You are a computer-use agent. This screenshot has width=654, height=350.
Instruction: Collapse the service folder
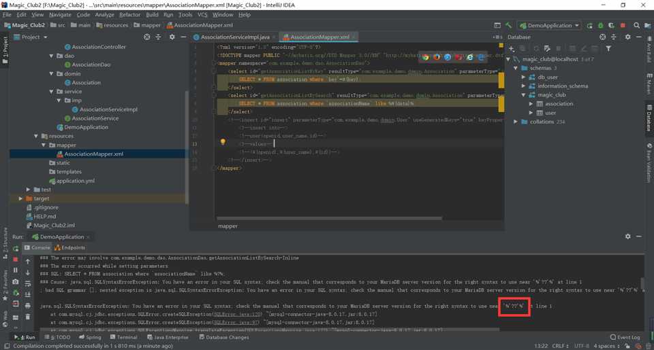[51, 92]
